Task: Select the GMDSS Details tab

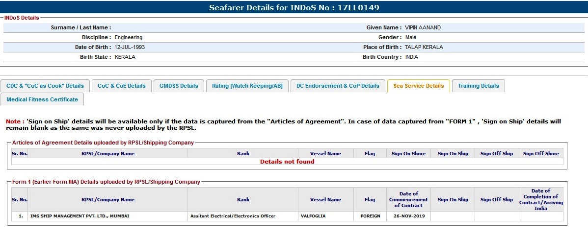Action: click(179, 86)
